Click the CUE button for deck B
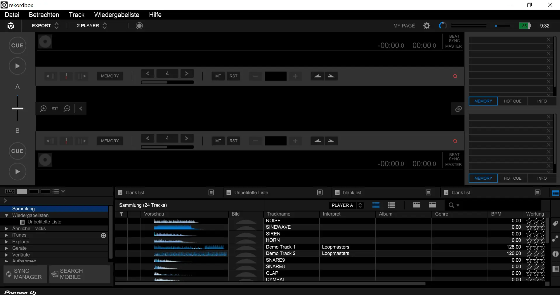The height and width of the screenshot is (295, 560). pos(17,151)
